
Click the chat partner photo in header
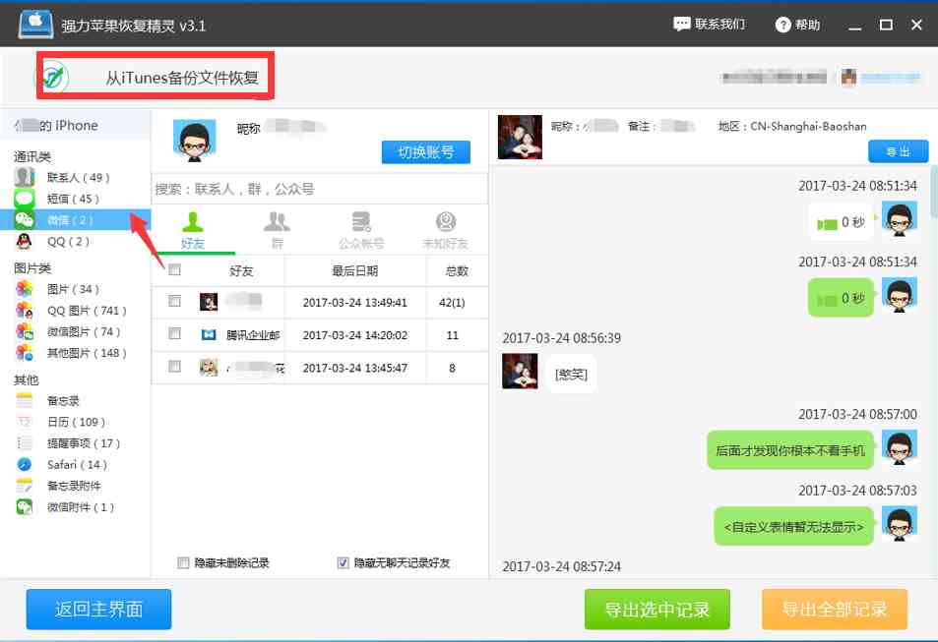pos(520,137)
